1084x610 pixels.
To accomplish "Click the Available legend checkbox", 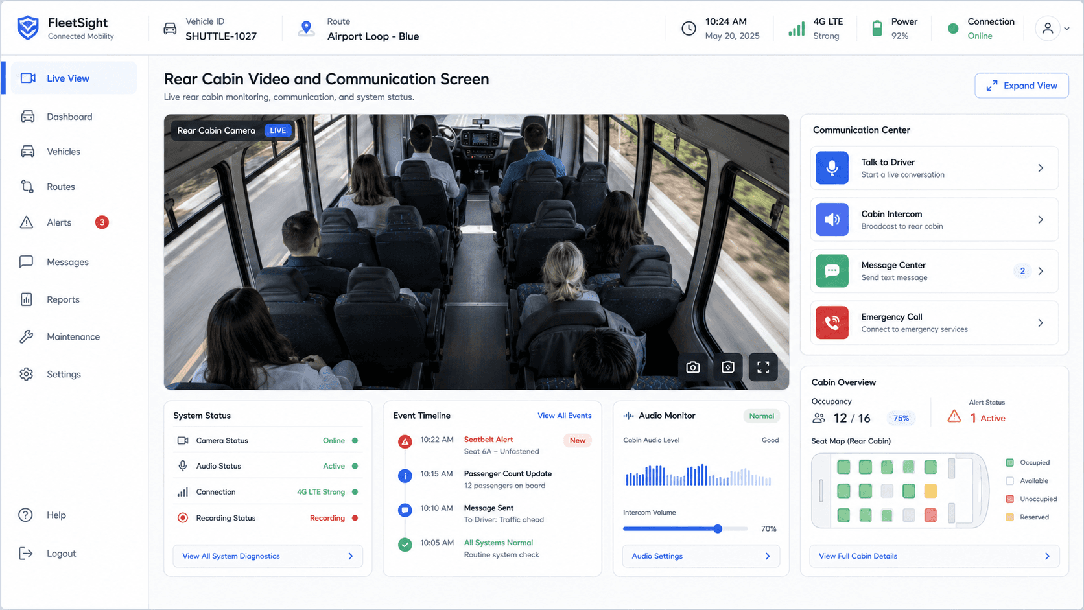I will point(1009,481).
